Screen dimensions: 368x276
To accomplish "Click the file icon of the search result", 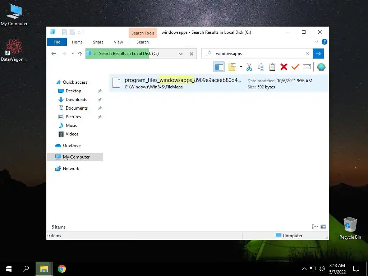I will tap(116, 83).
